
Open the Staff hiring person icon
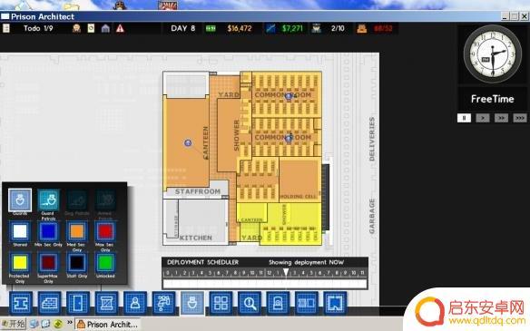pos(135,303)
